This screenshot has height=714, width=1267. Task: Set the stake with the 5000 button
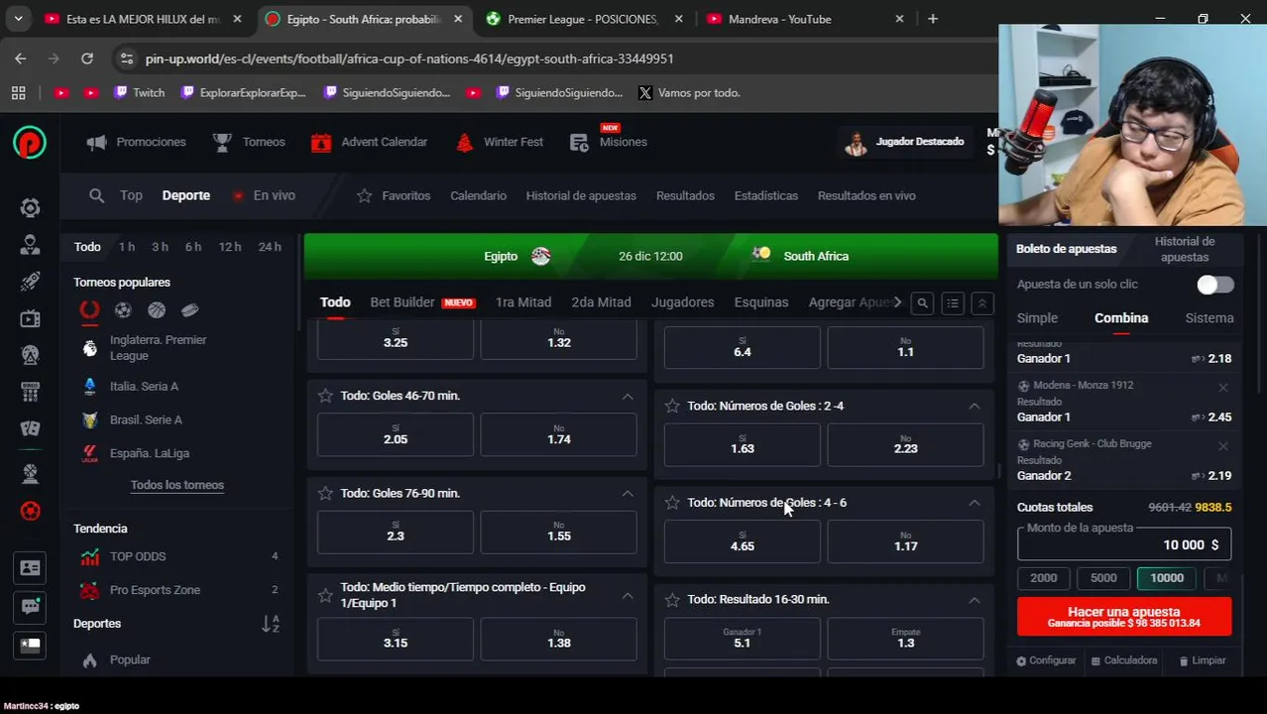(x=1103, y=578)
